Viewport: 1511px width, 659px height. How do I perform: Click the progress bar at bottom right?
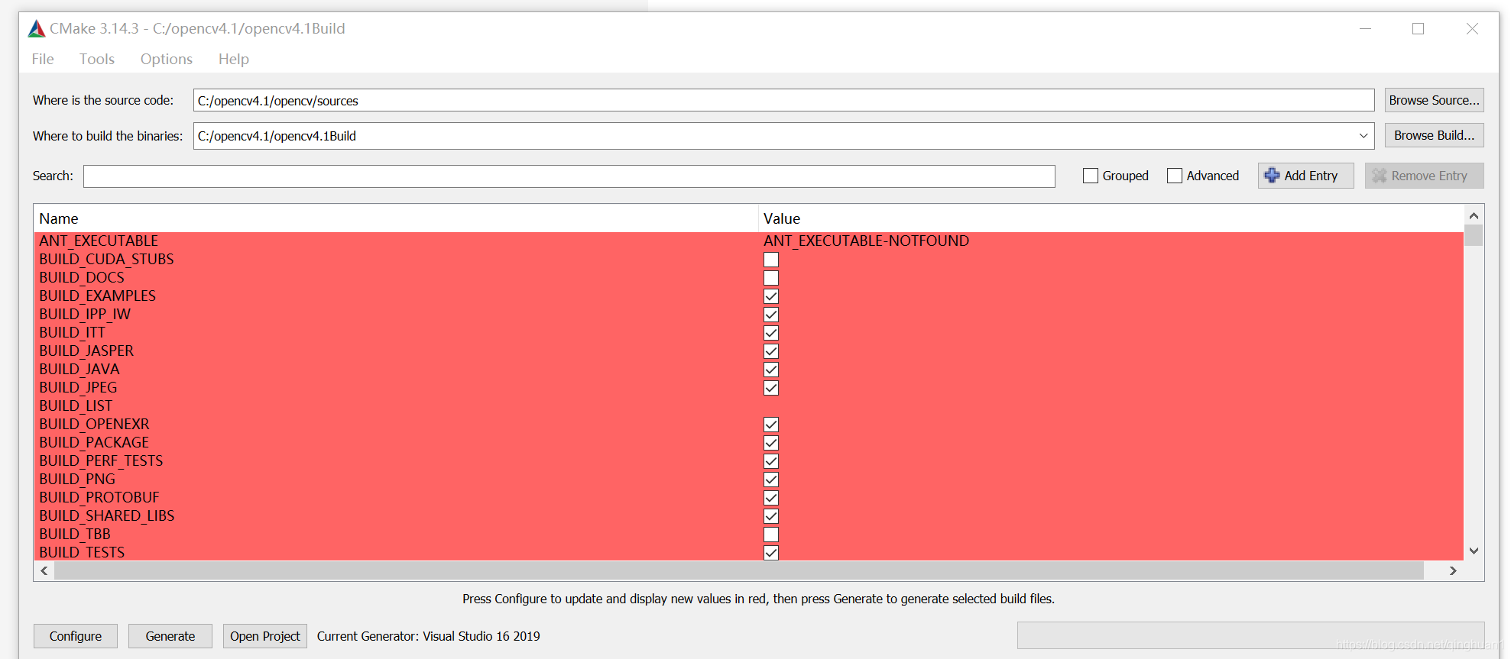pyautogui.click(x=1250, y=635)
